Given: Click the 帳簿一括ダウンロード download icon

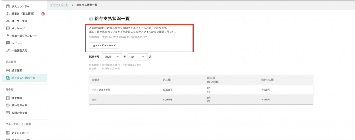Looking at the screenshot, I should [8, 36].
